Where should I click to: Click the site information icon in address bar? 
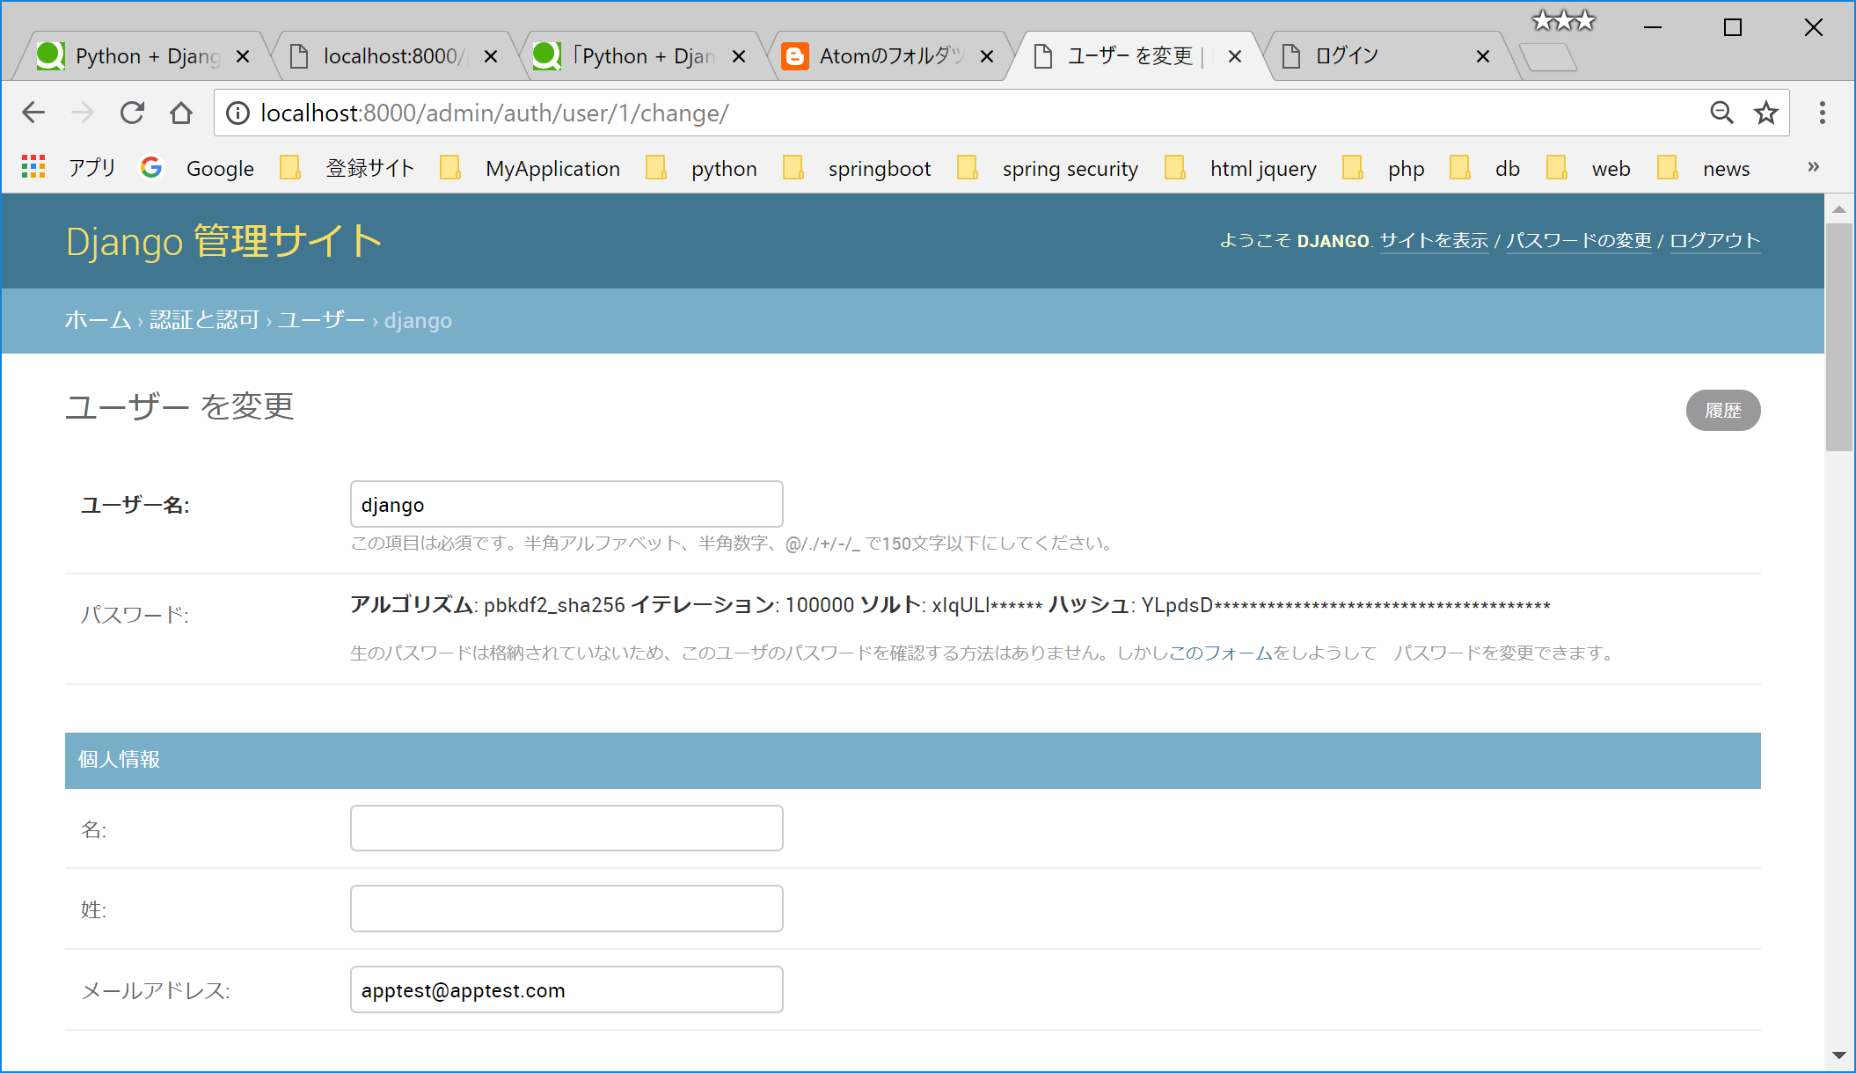[236, 113]
